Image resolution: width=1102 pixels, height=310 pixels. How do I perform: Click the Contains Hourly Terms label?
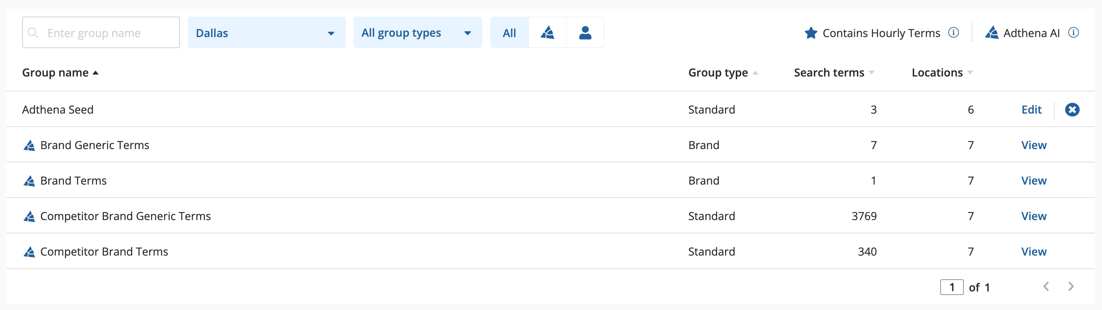click(881, 33)
